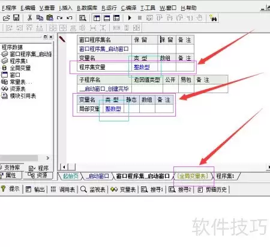Image resolution: width=270 pixels, height=247 pixels.
Task: Click the 整数型 type of 局部变量
Action: (x=113, y=109)
